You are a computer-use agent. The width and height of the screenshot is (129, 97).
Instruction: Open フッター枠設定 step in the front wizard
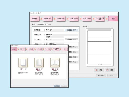pyautogui.click(x=47, y=49)
